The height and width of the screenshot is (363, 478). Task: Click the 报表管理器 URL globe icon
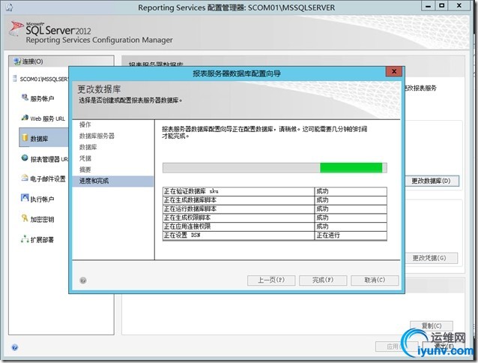tap(25, 158)
